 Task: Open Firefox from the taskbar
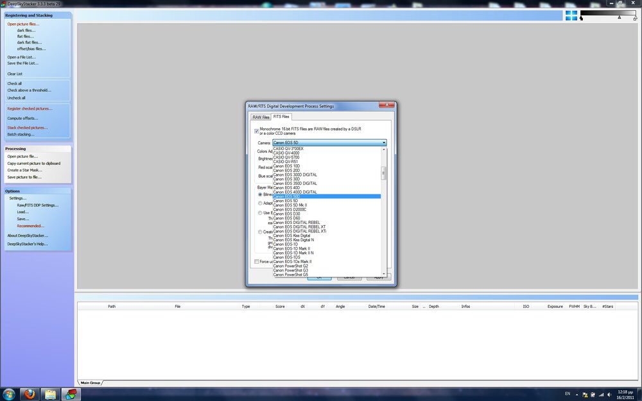tap(29, 394)
